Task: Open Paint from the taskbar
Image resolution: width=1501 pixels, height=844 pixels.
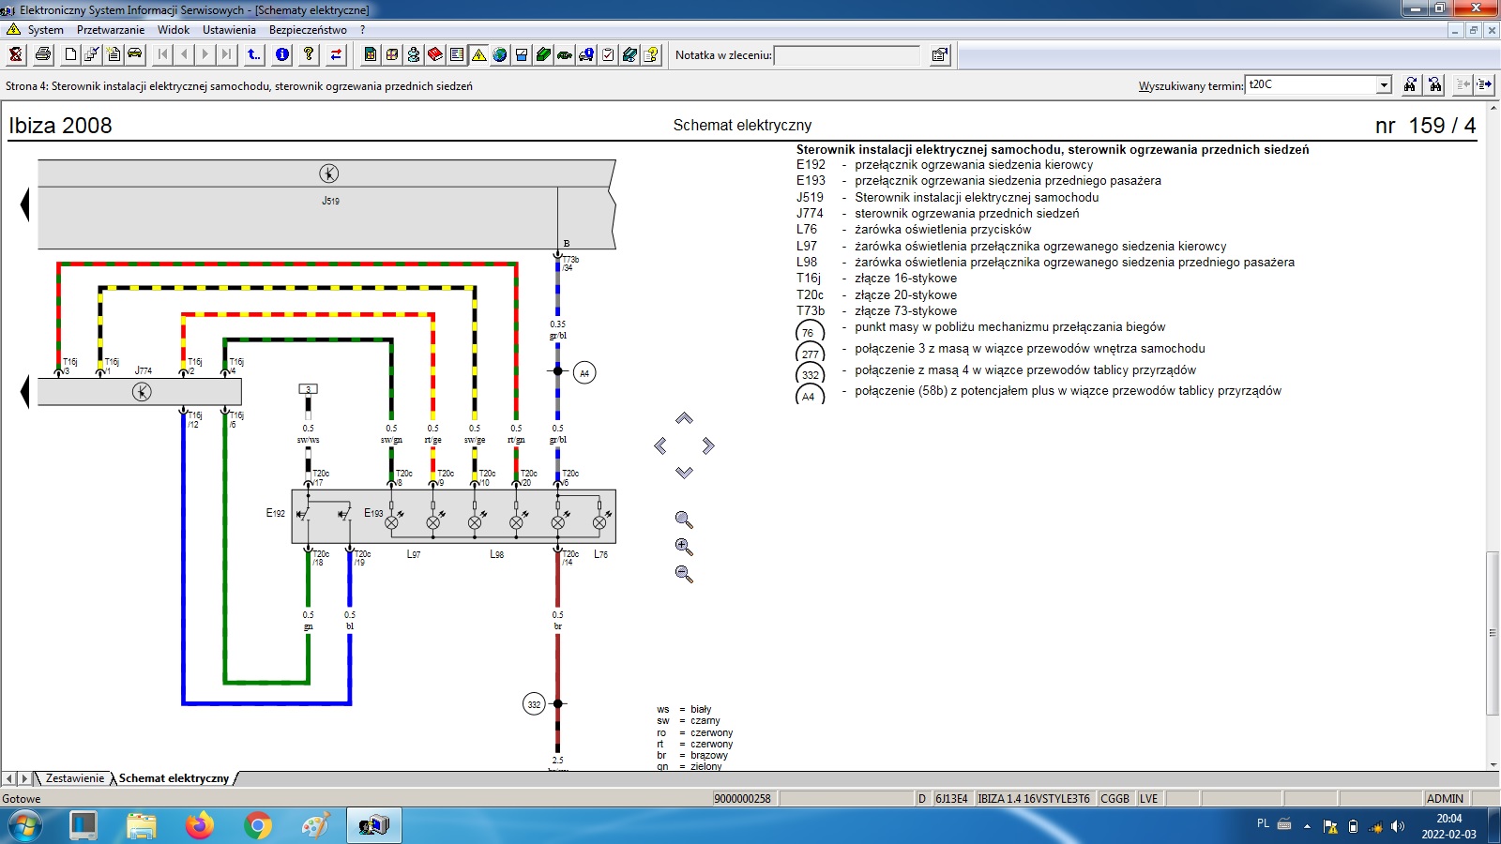Action: (x=315, y=825)
